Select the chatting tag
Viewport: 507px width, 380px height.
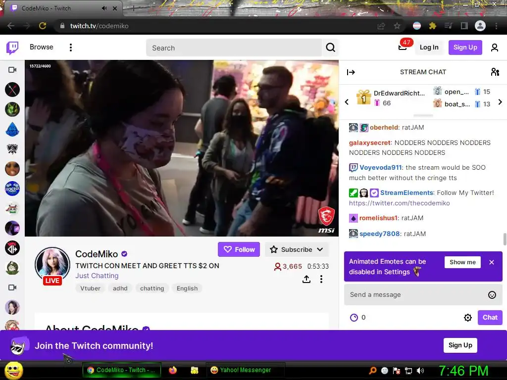152,288
